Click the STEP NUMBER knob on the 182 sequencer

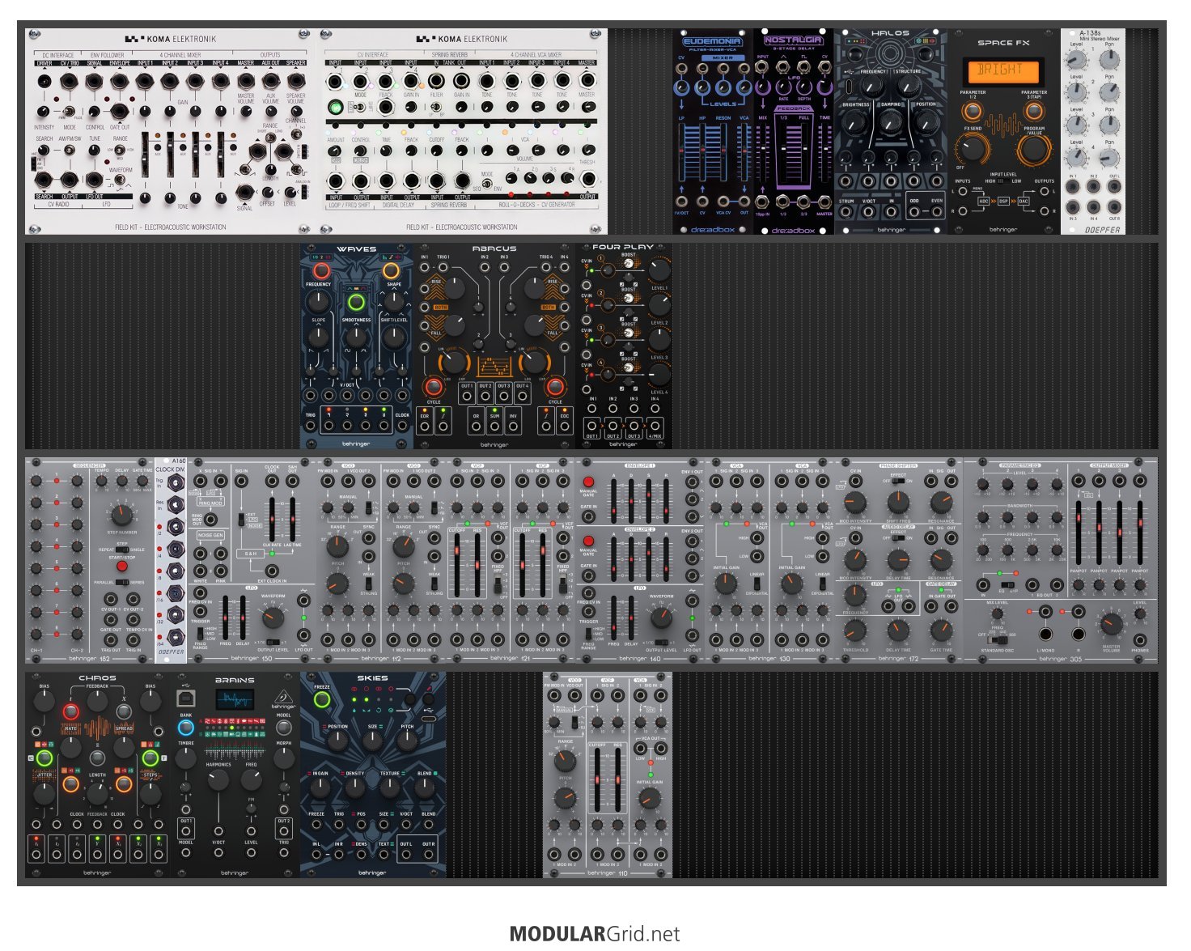coord(121,514)
